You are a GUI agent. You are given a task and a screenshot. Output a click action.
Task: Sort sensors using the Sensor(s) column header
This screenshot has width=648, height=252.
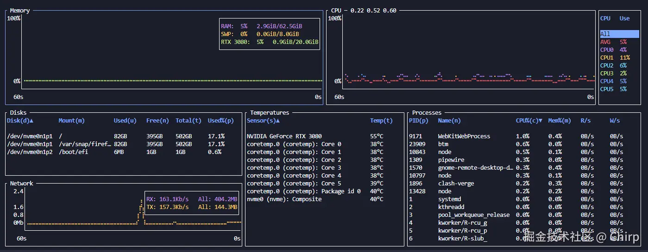click(x=263, y=121)
